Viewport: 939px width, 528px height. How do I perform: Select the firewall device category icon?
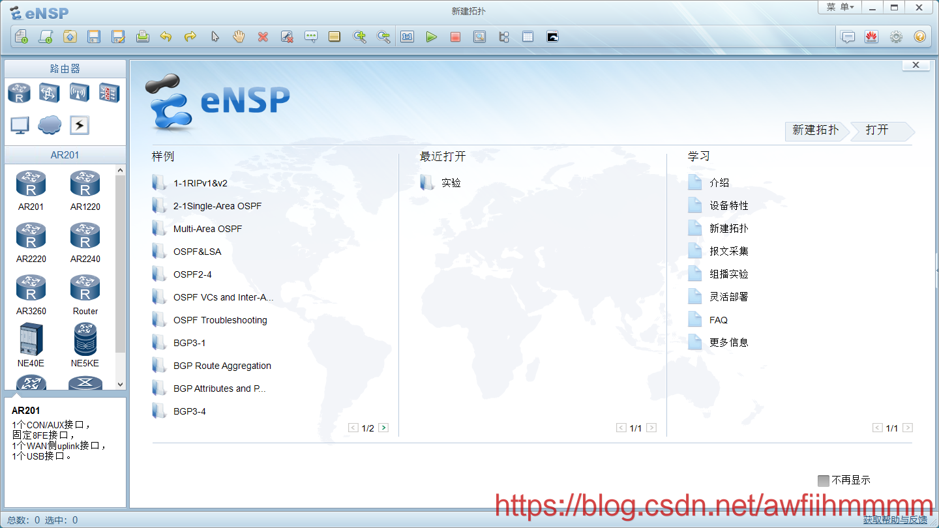pos(109,93)
